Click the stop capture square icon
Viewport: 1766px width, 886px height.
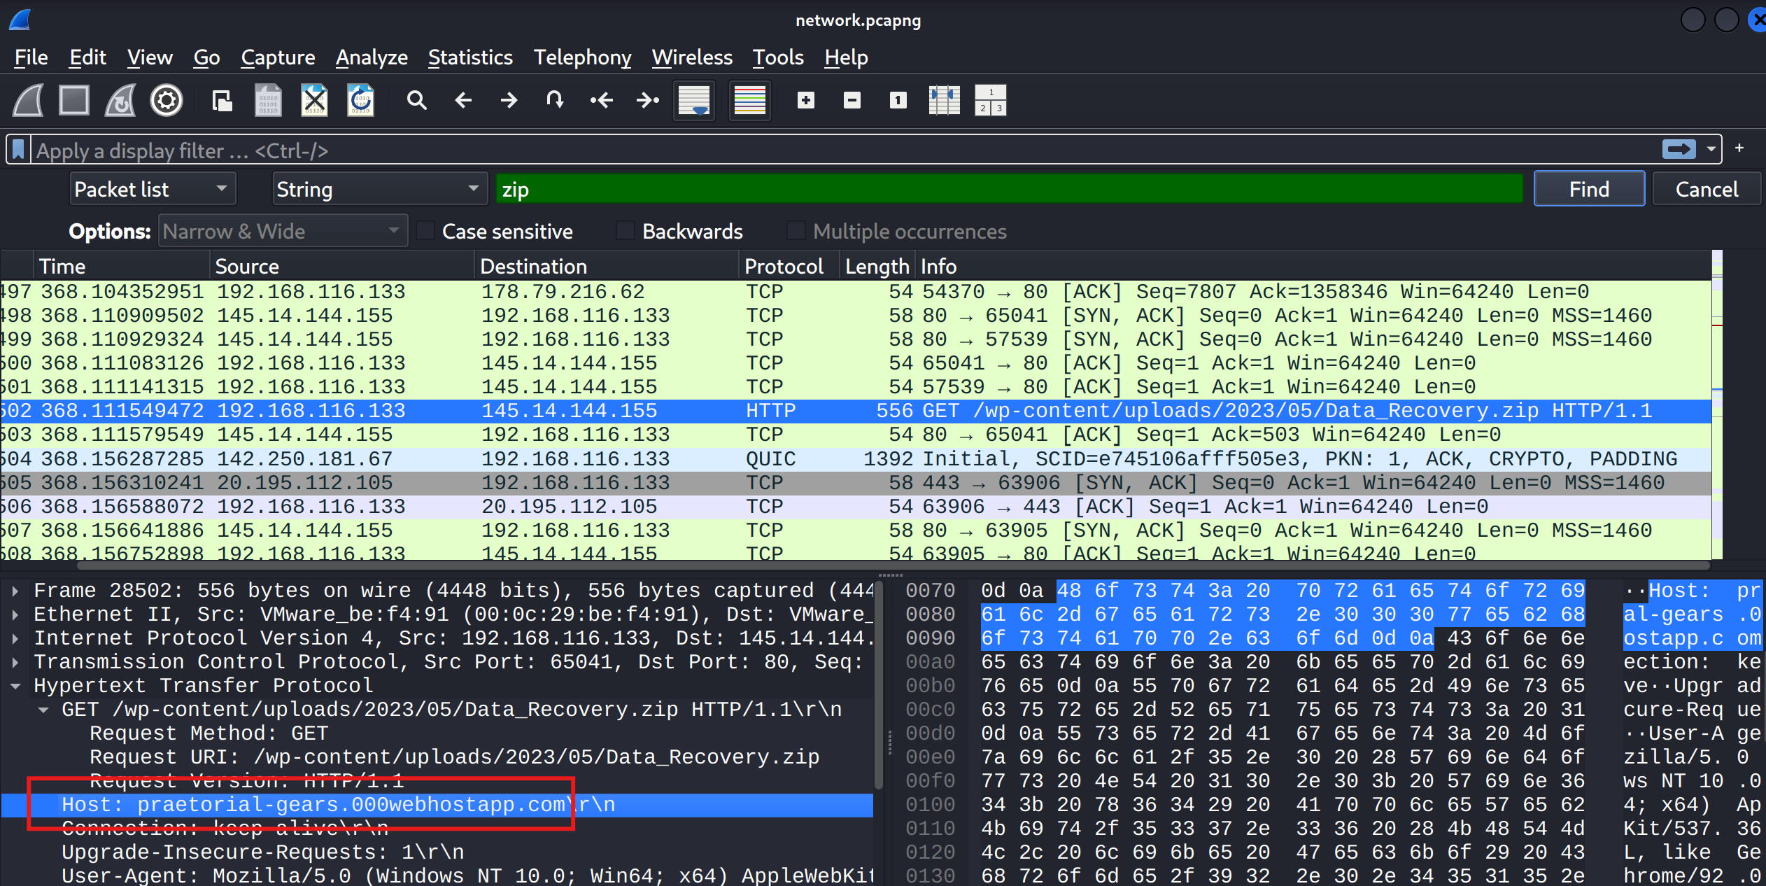74,101
